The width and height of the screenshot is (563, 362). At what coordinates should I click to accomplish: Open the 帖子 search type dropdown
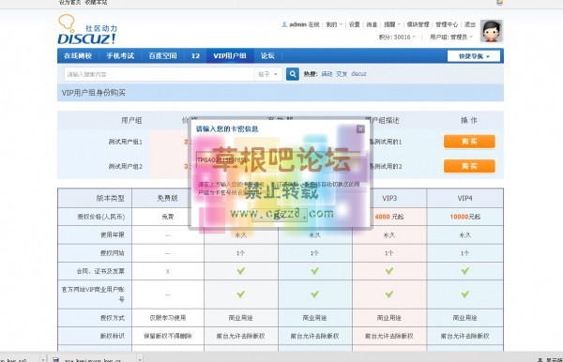(267, 74)
